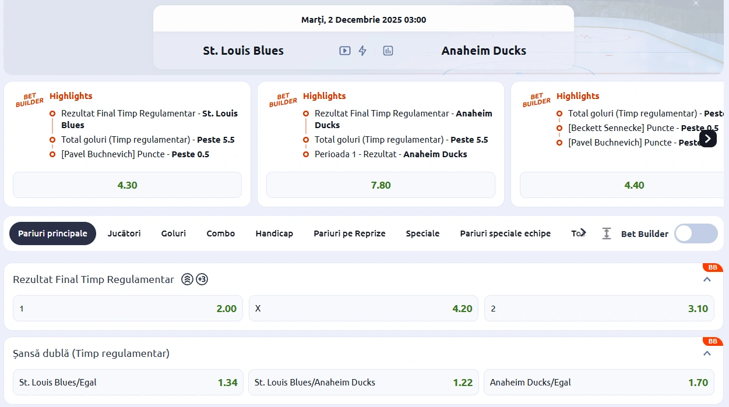Choose Anaheim Ducks/Egal at 1.70
This screenshot has height=407, width=729.
(598, 383)
